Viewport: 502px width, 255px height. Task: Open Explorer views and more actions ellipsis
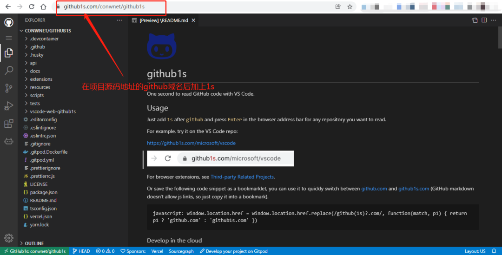(119, 20)
